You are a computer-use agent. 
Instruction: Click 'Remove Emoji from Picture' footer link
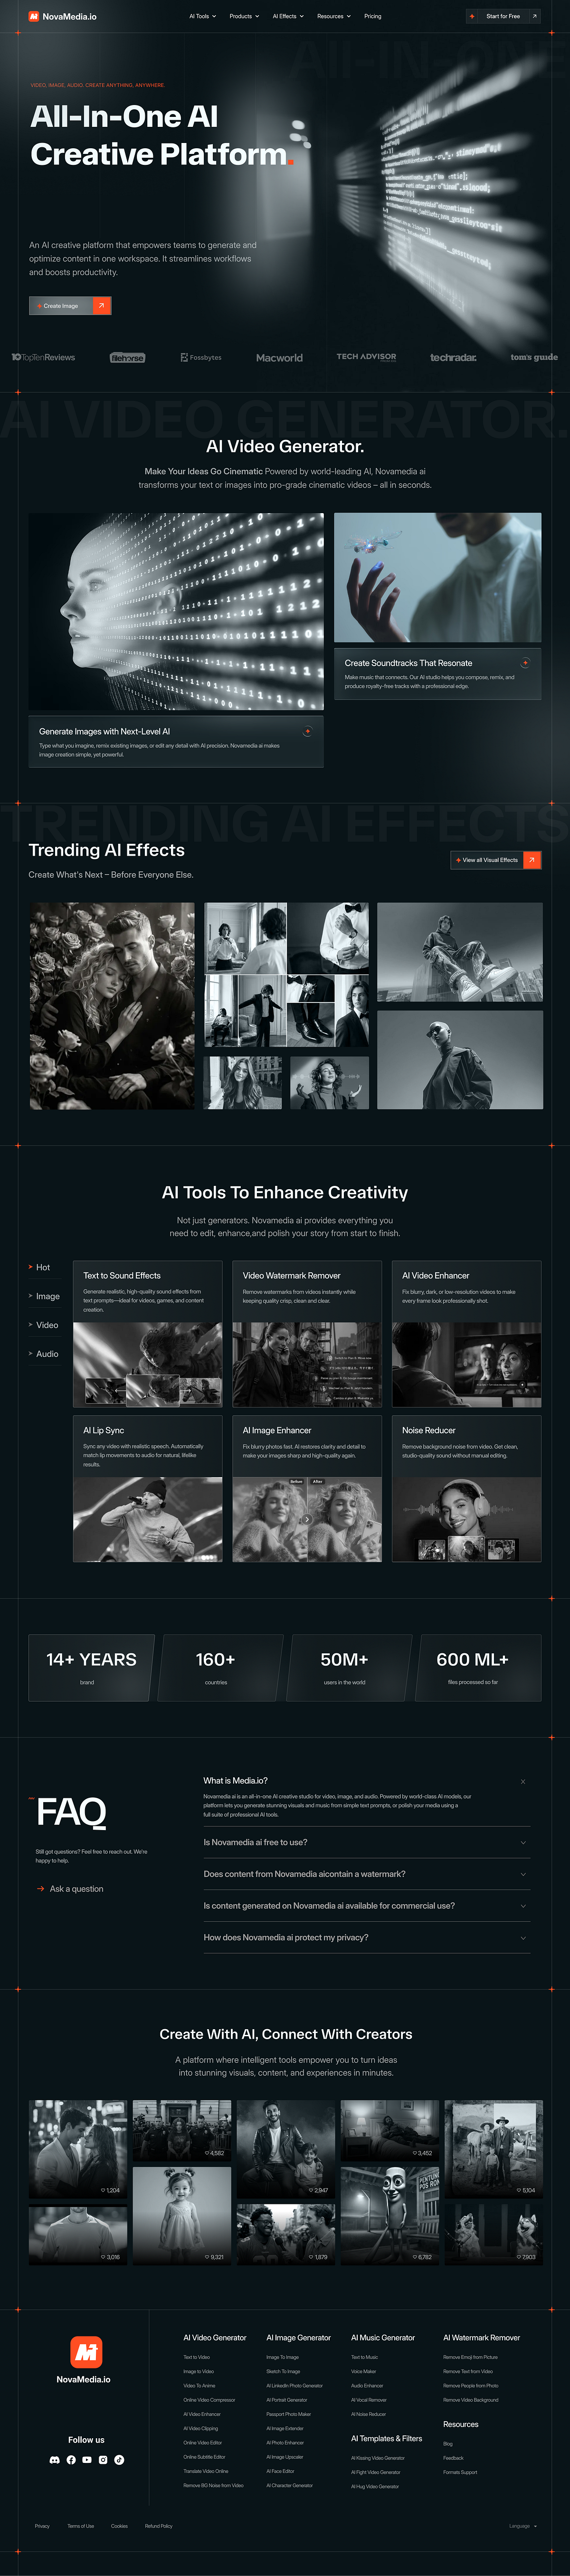pyautogui.click(x=470, y=2357)
